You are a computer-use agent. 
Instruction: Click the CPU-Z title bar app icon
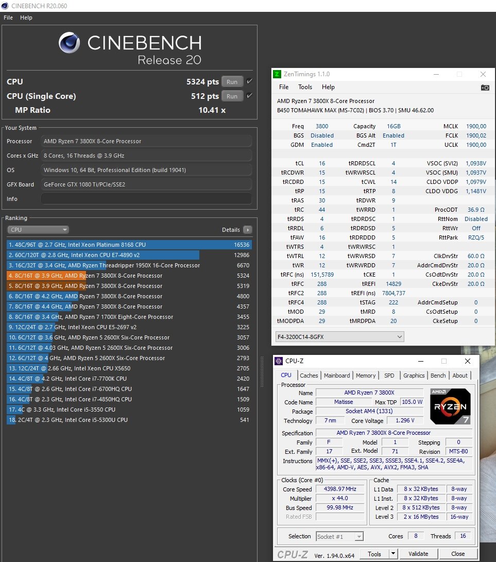(279, 361)
